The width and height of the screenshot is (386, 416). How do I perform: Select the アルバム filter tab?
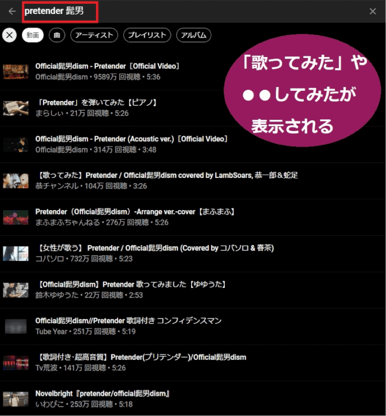click(193, 35)
